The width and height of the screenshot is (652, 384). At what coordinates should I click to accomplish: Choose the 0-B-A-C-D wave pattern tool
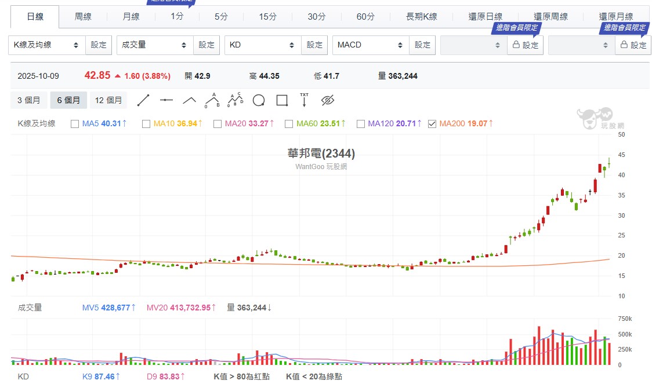(x=235, y=100)
